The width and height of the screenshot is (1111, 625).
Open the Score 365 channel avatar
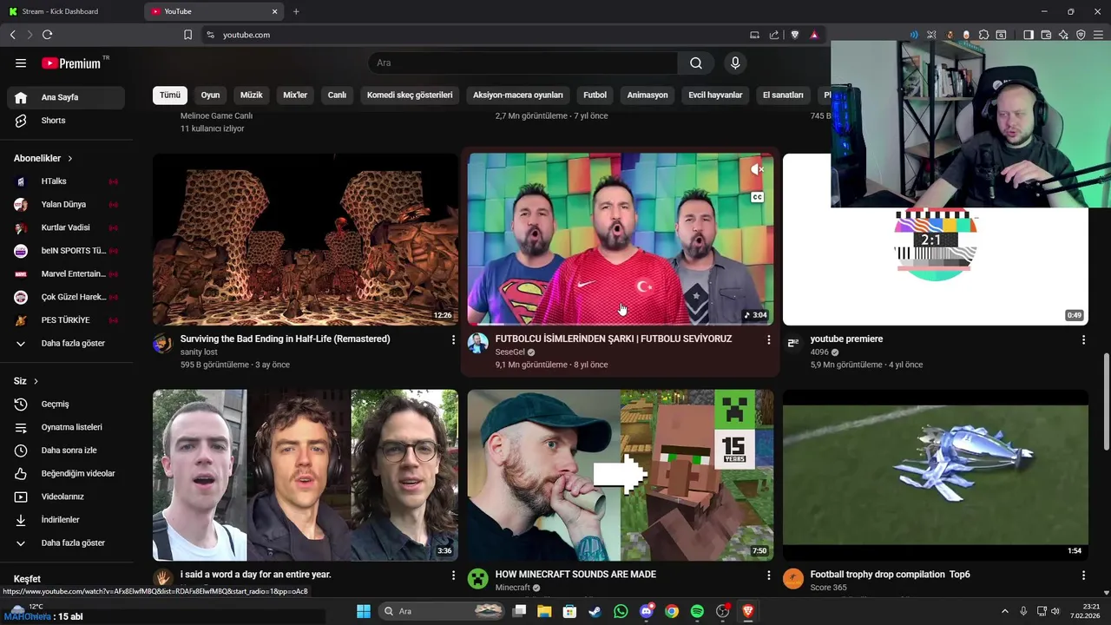click(793, 578)
